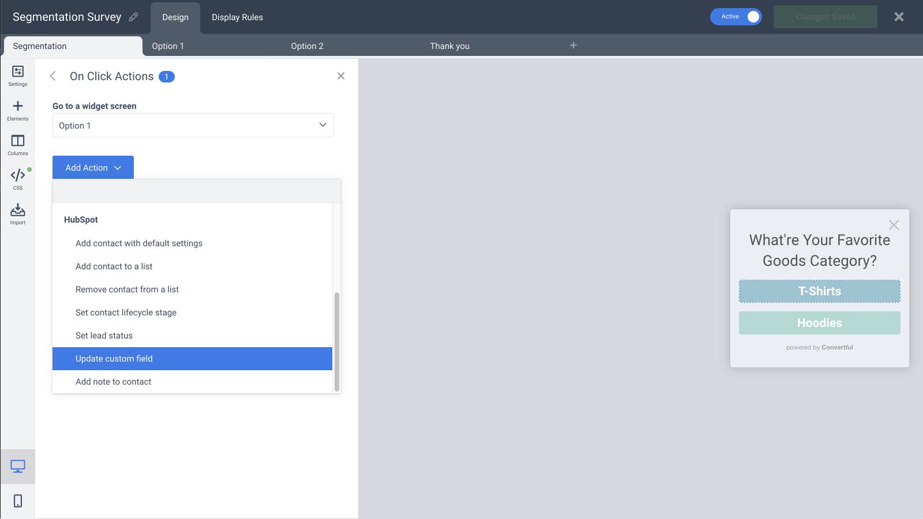
Task: Choose Add contact to a list
Action: coord(114,266)
